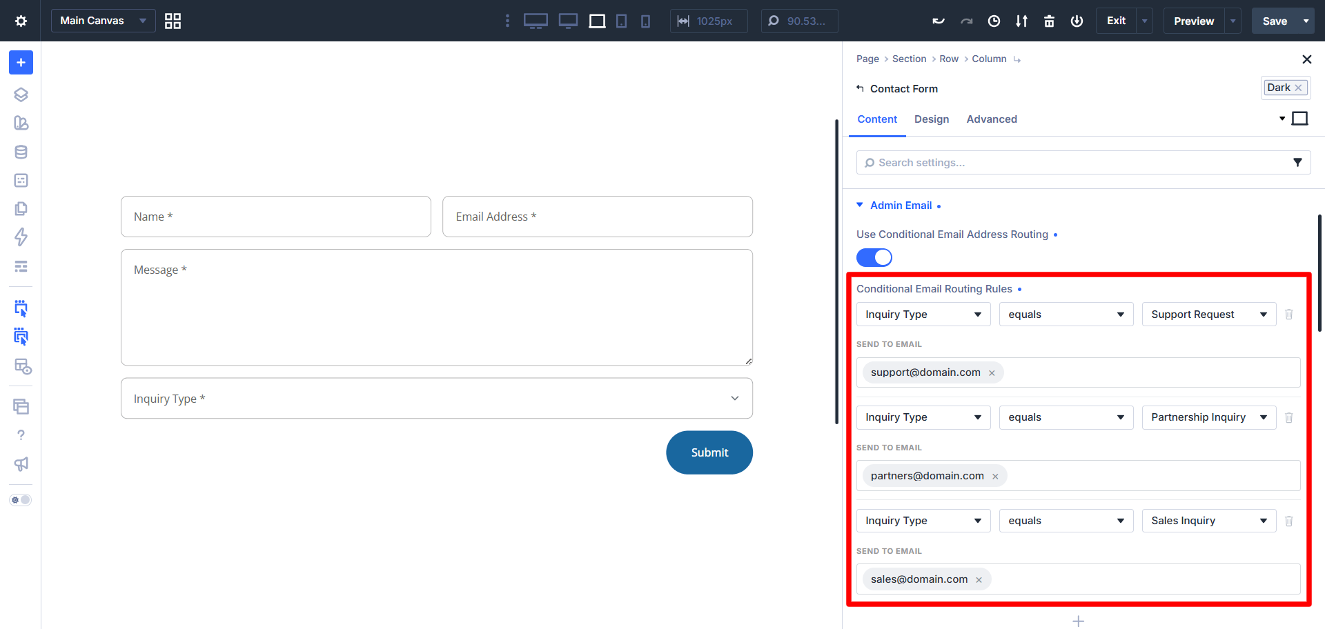Viewport: 1325px width, 629px height.
Task: Click the megaphone announcements icon
Action: [21, 464]
